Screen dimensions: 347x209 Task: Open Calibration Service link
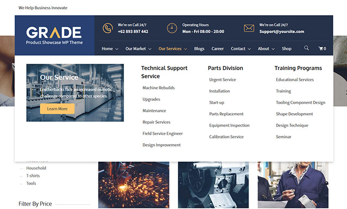pyautogui.click(x=226, y=137)
